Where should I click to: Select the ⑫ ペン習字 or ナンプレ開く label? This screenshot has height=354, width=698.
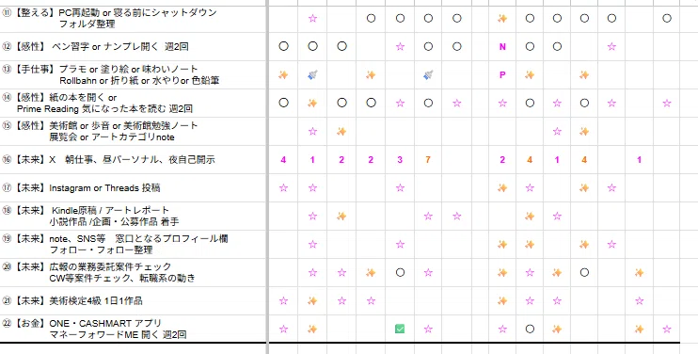(133, 46)
